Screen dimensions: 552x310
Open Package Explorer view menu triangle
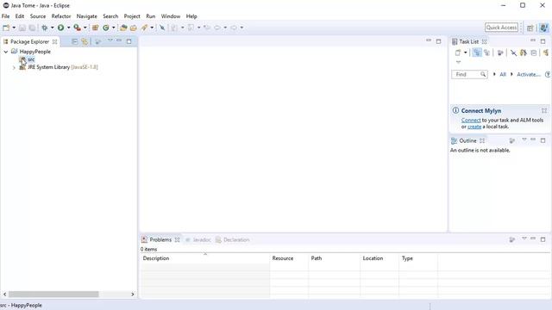[110, 40]
